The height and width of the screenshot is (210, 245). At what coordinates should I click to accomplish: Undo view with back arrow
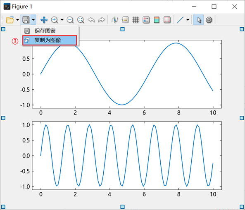[91, 20]
